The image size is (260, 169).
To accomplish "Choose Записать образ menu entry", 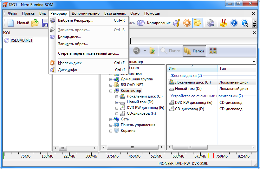I will tap(88, 44).
